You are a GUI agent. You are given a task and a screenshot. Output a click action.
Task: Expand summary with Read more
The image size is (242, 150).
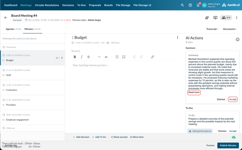pos(194,92)
